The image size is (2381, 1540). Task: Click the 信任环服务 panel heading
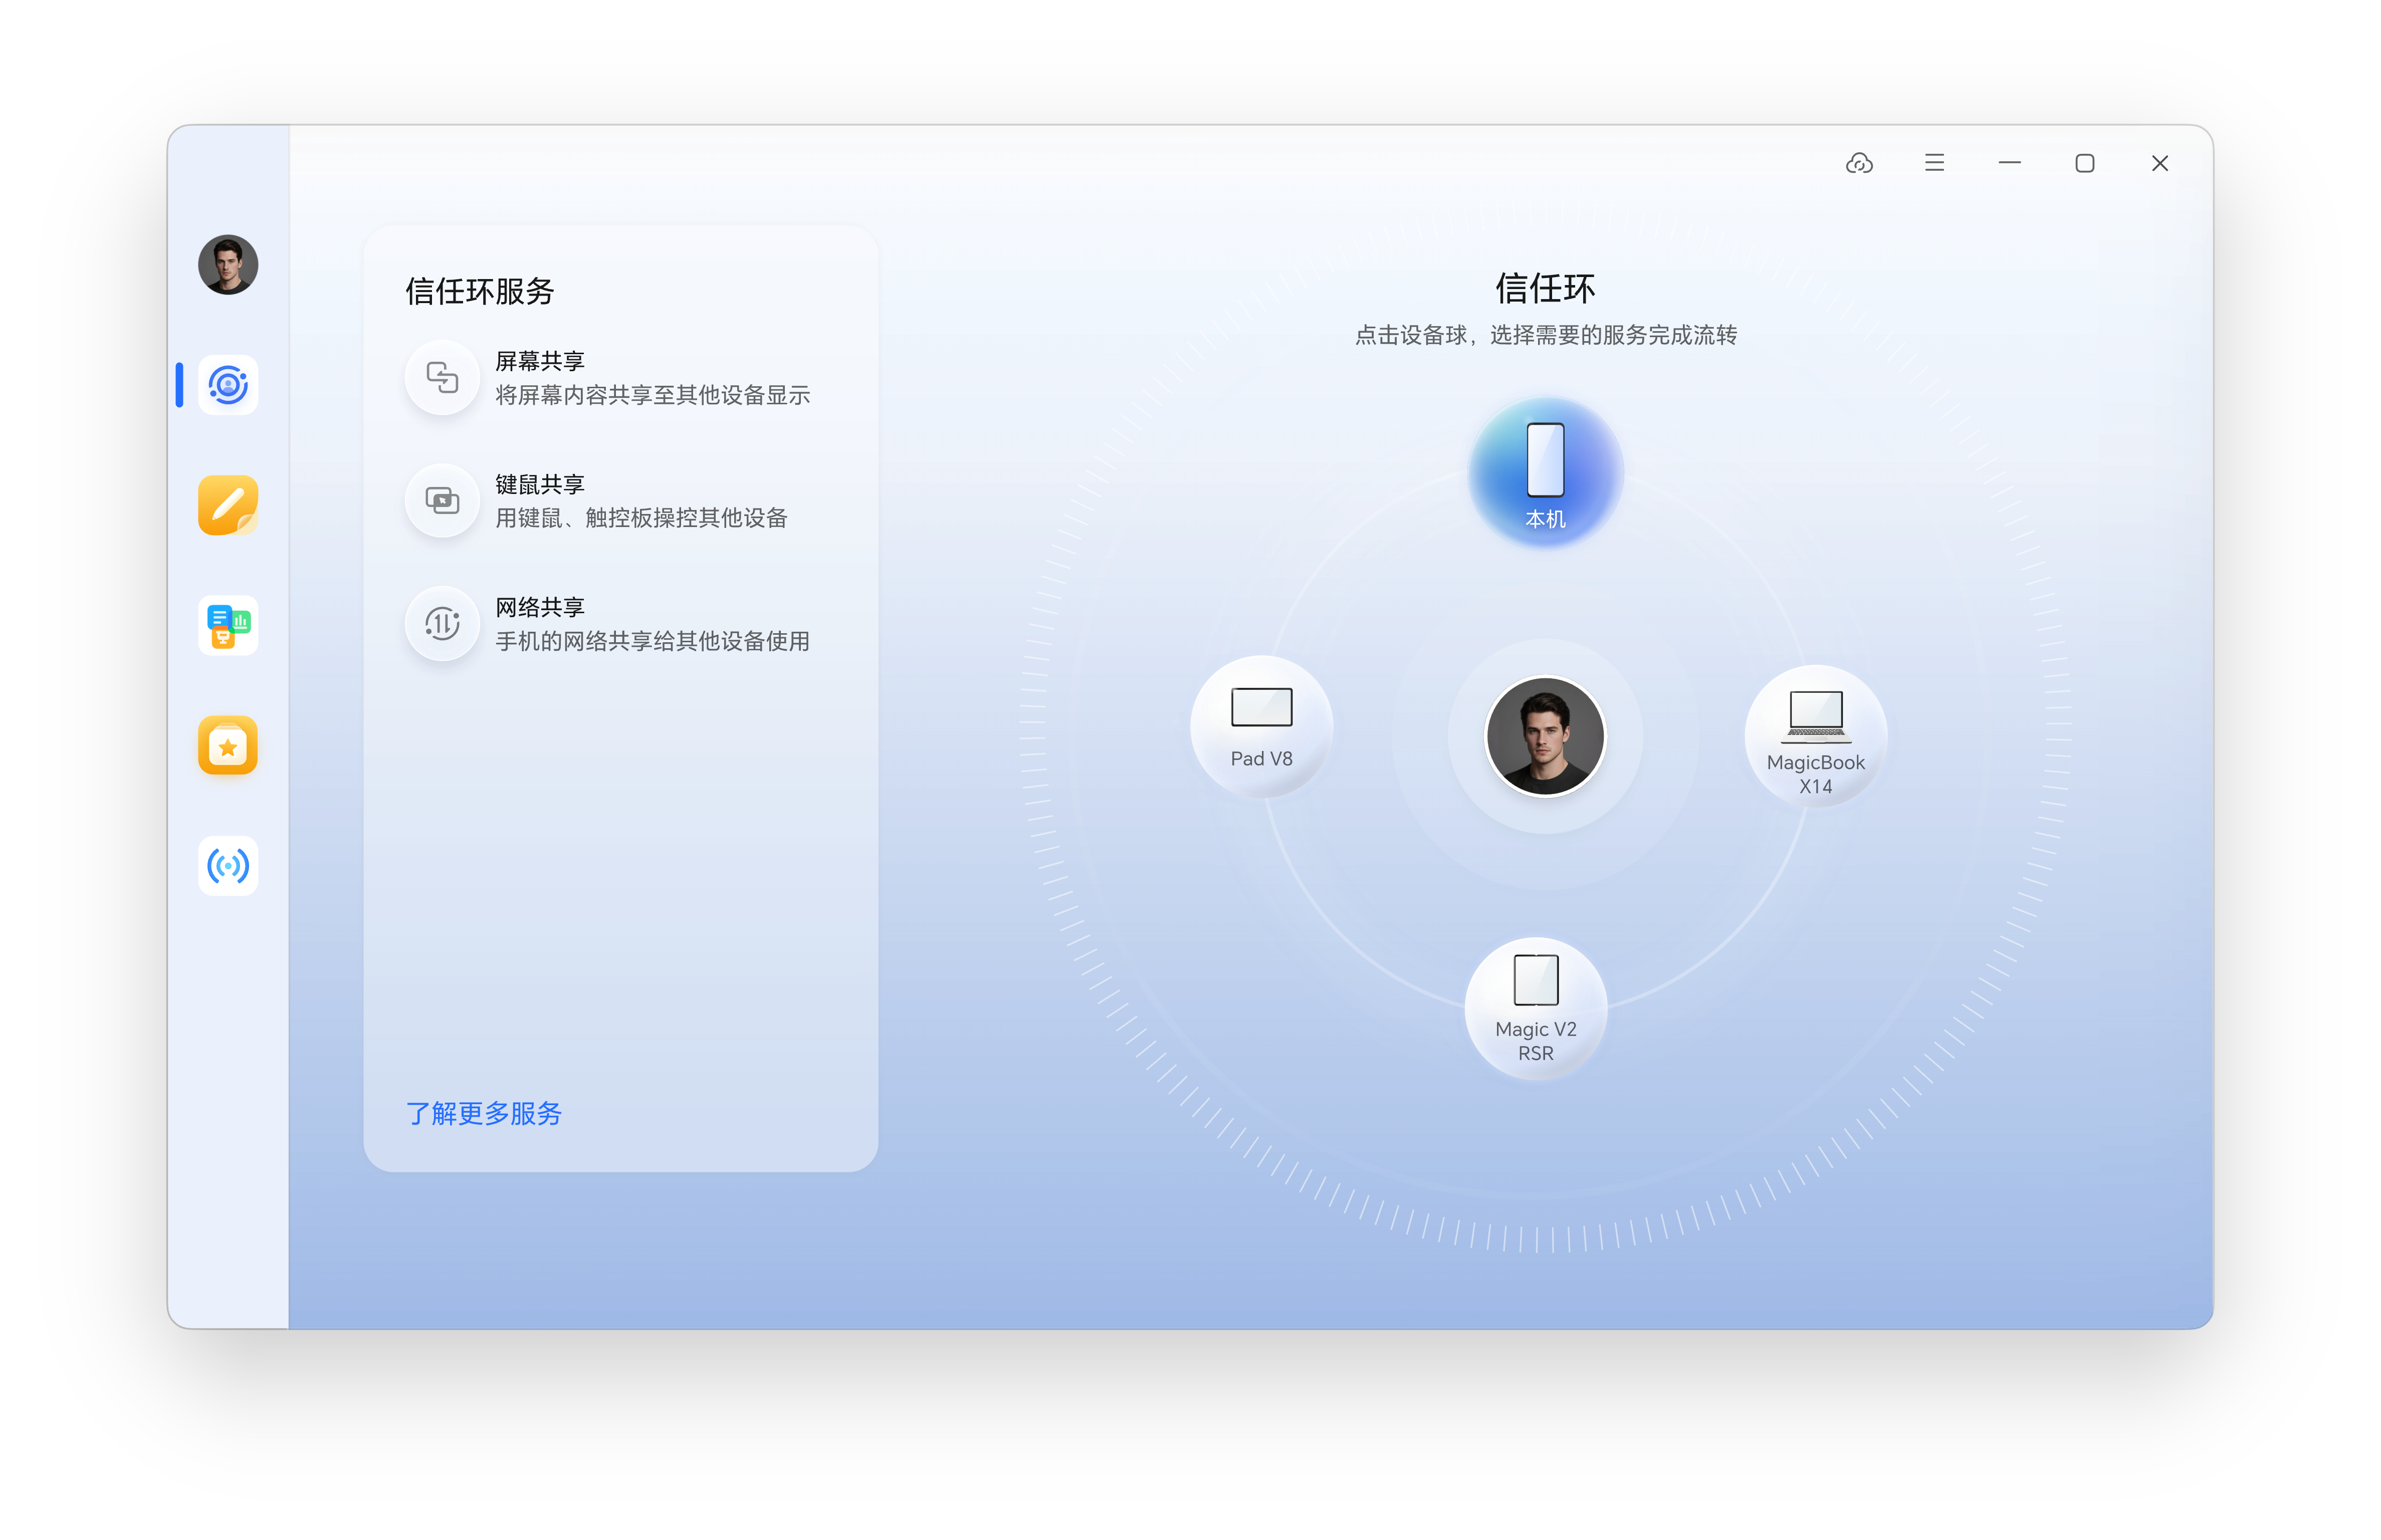[x=479, y=291]
